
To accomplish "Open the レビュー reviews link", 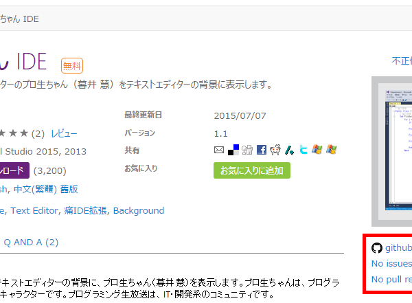I will [x=64, y=133].
